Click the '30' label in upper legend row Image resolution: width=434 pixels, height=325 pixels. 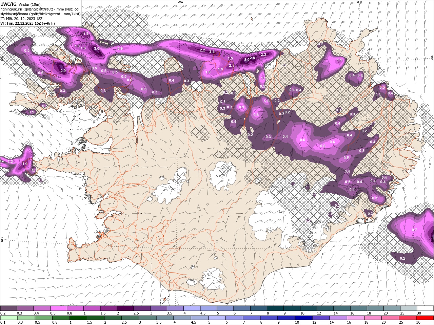click(x=419, y=313)
